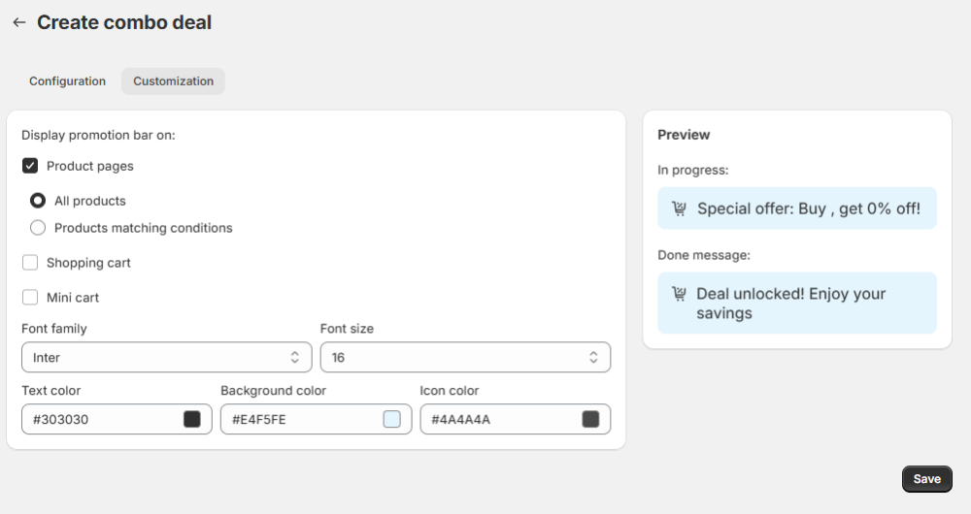
Task: Open the Font family dropdown showing Inter
Action: [155, 358]
